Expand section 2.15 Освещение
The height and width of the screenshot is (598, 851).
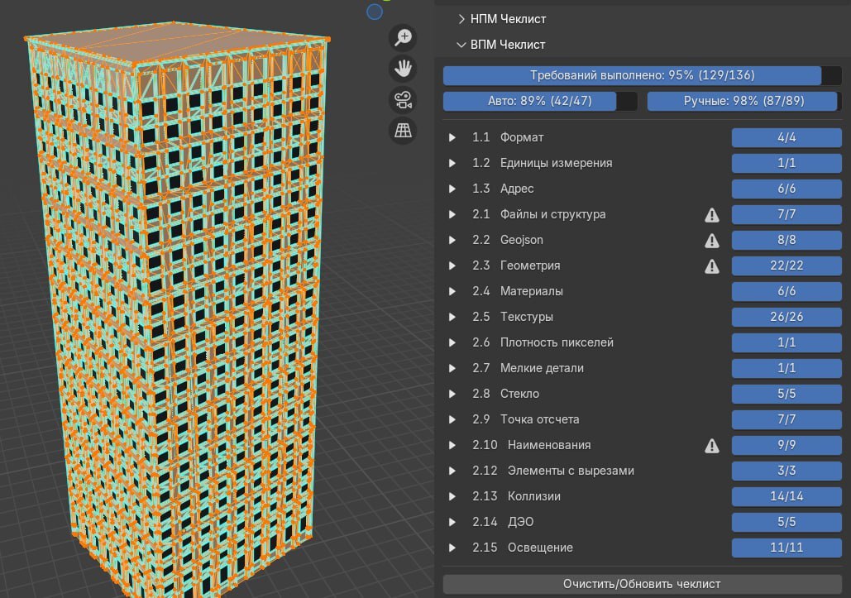(x=452, y=548)
